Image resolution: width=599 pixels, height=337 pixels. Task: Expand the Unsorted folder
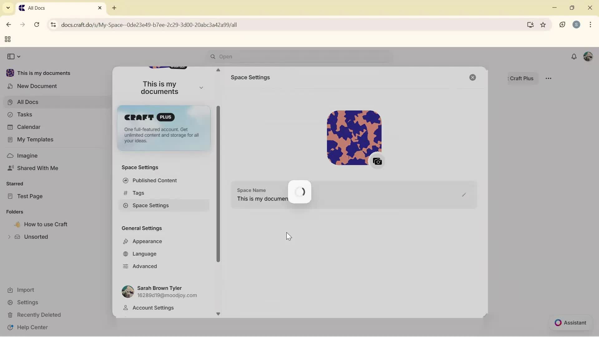[x=9, y=237]
